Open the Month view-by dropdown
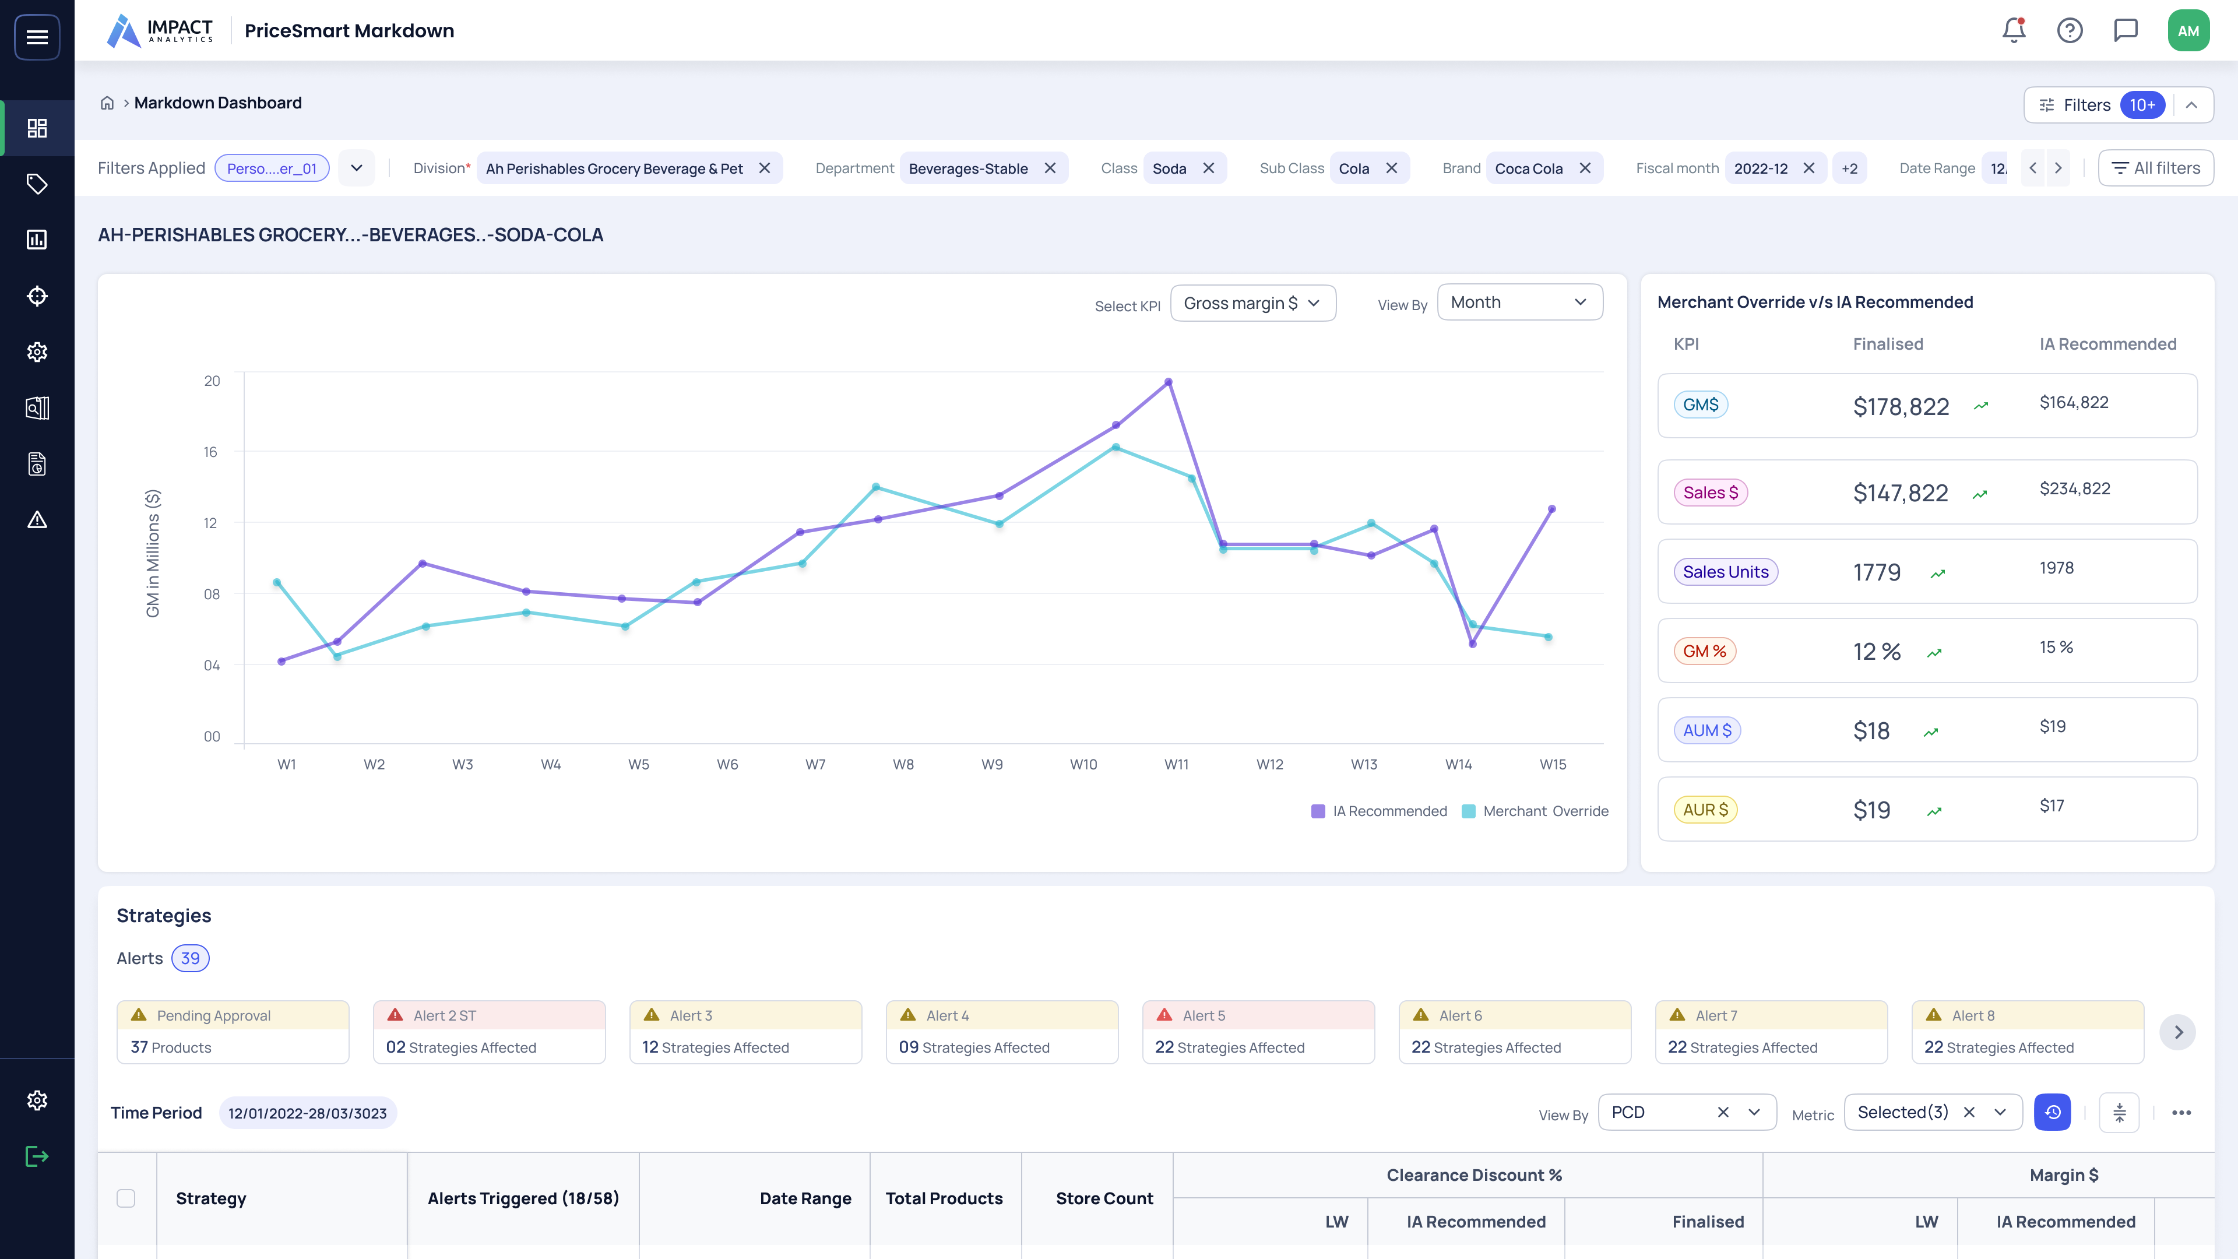The image size is (2238, 1259). pyautogui.click(x=1519, y=303)
